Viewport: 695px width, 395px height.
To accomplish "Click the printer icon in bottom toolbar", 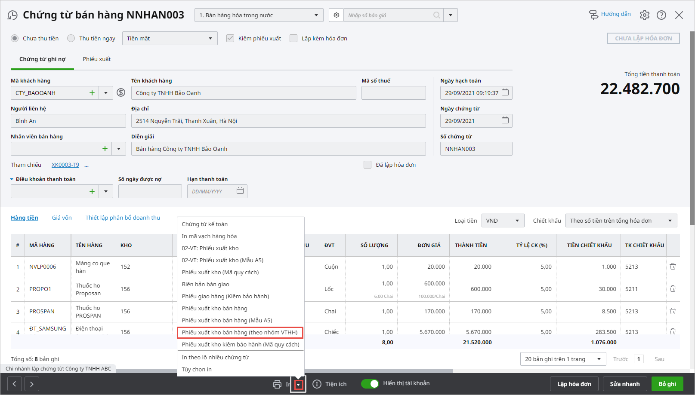I will point(277,384).
